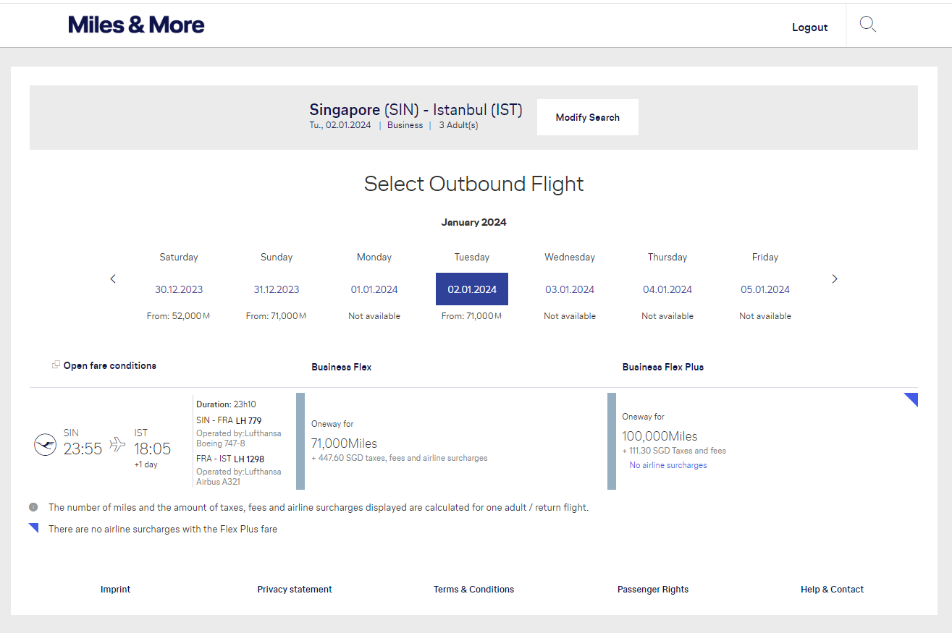Click the grey info icon below flight
Viewport: 952px width, 633px height.
pyautogui.click(x=33, y=507)
